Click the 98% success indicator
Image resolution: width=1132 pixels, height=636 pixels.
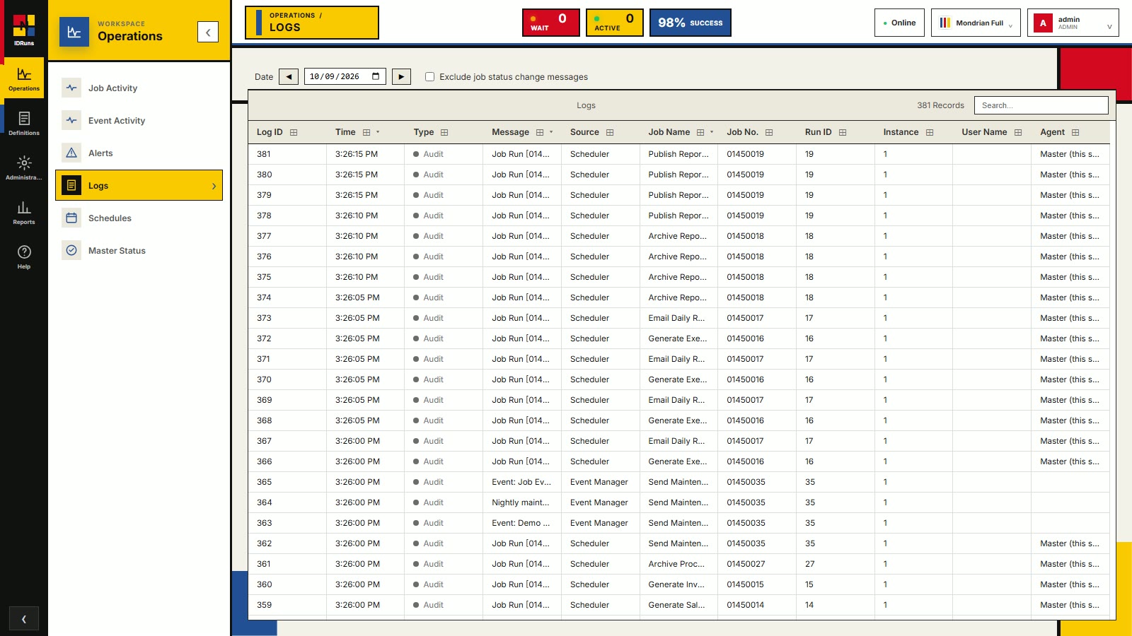point(691,23)
